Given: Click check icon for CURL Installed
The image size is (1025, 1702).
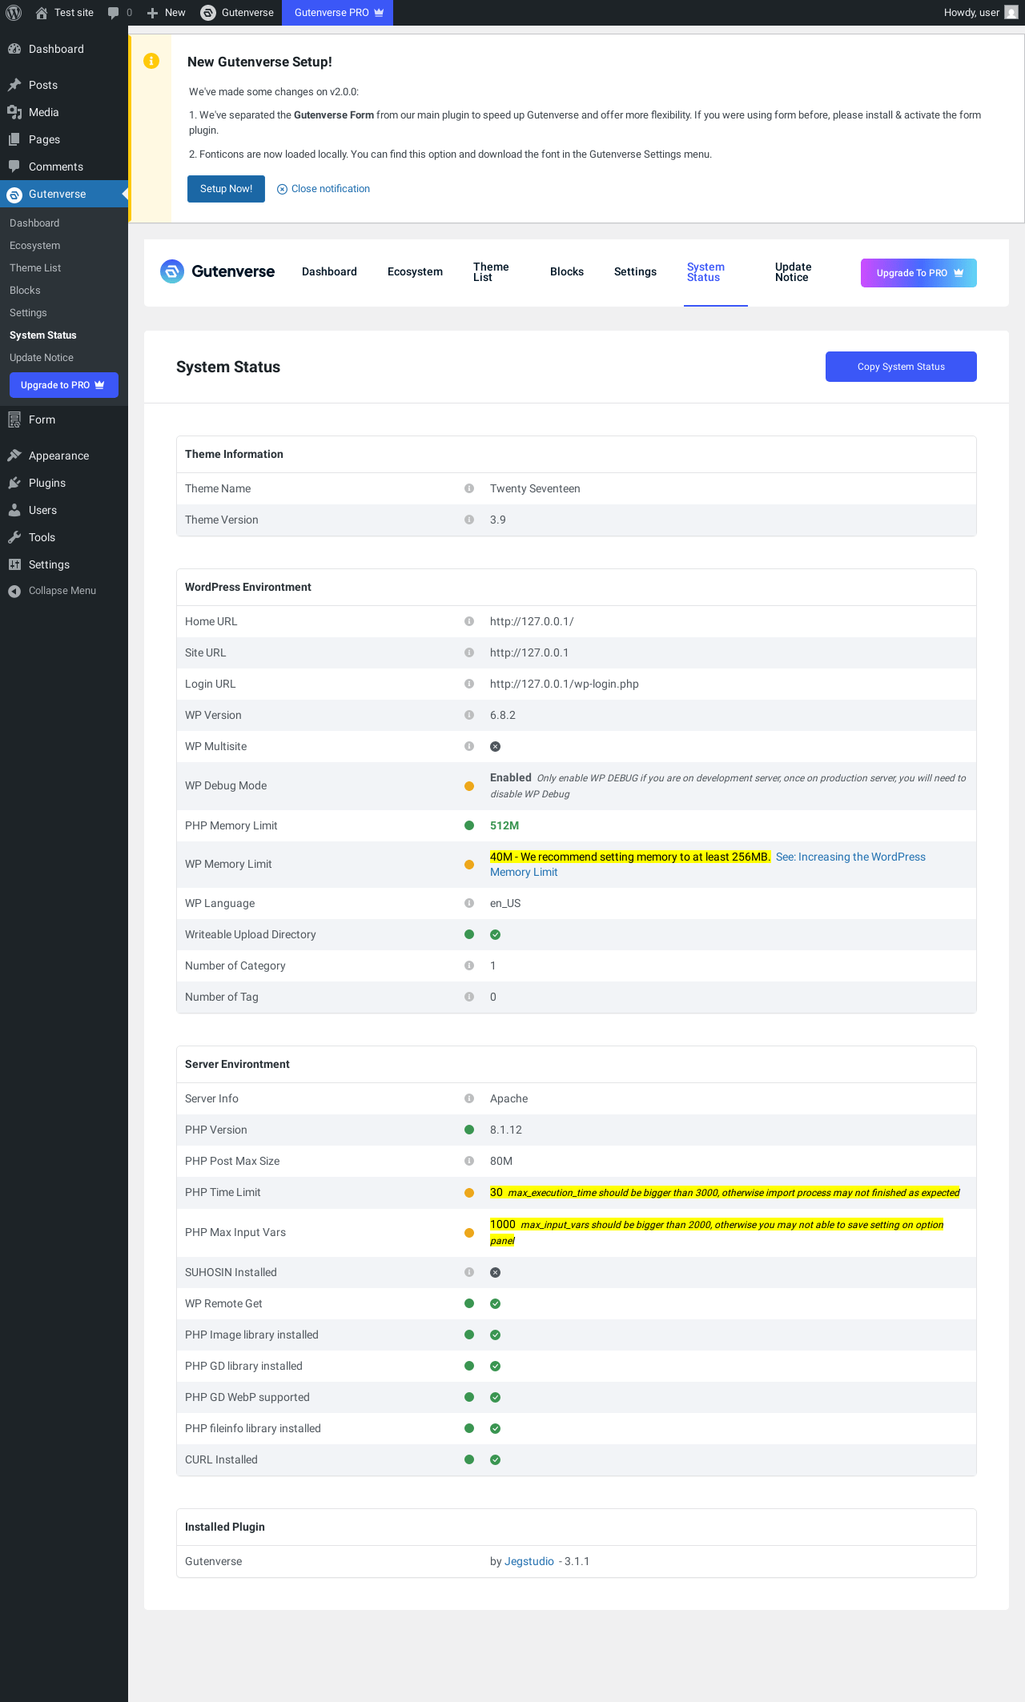Looking at the screenshot, I should [496, 1459].
